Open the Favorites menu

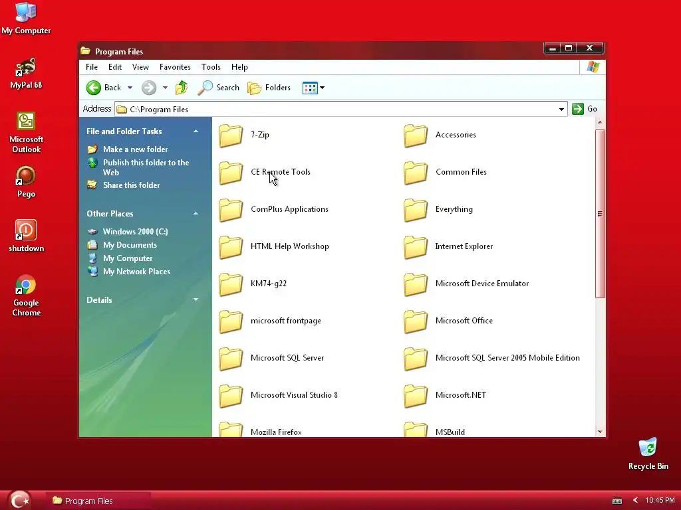pos(175,67)
